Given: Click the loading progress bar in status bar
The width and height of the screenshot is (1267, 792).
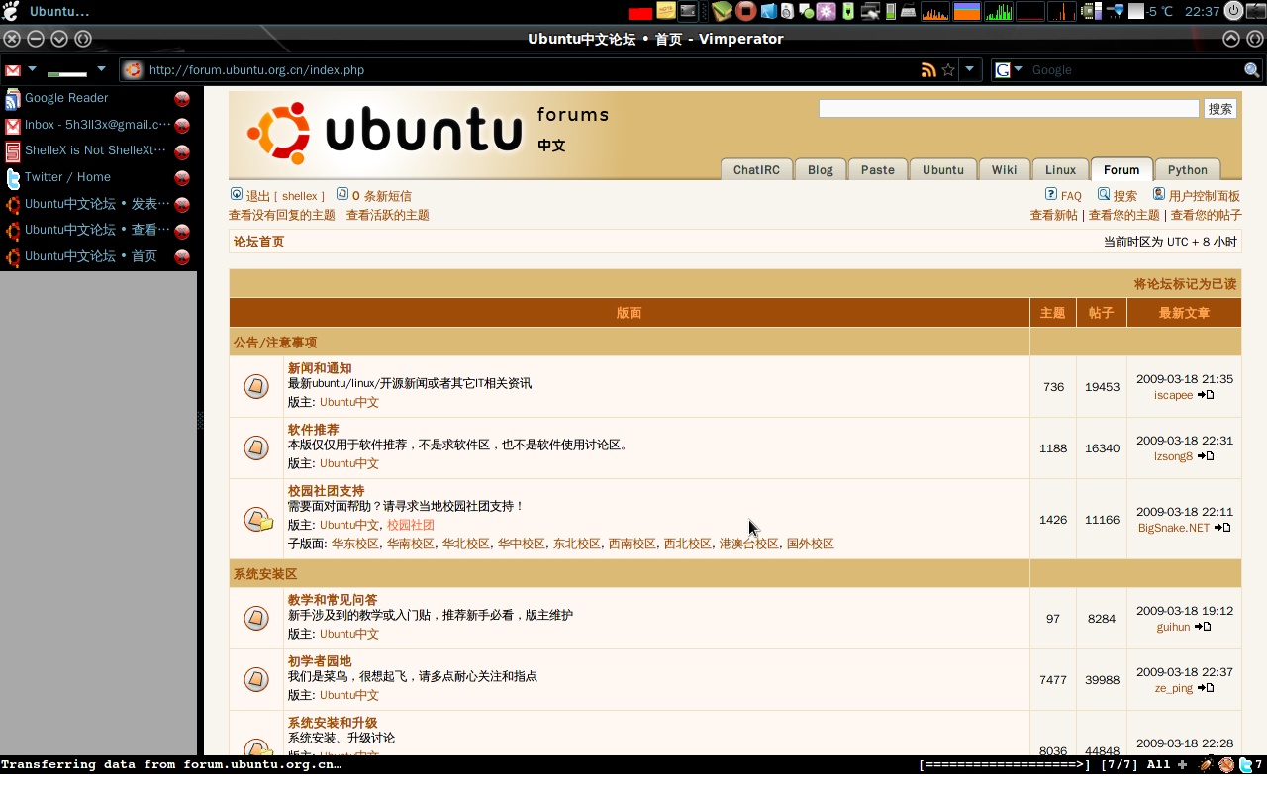Looking at the screenshot, I should [1005, 765].
